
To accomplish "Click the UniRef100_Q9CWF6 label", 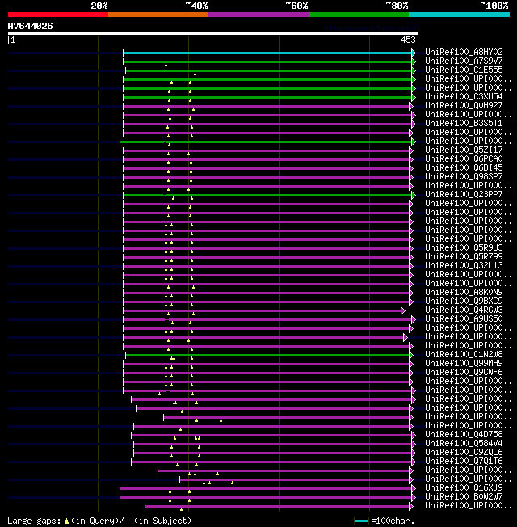I will [x=464, y=372].
